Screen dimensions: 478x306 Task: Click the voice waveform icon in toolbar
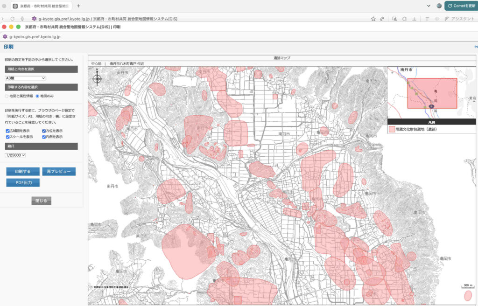pos(437,19)
